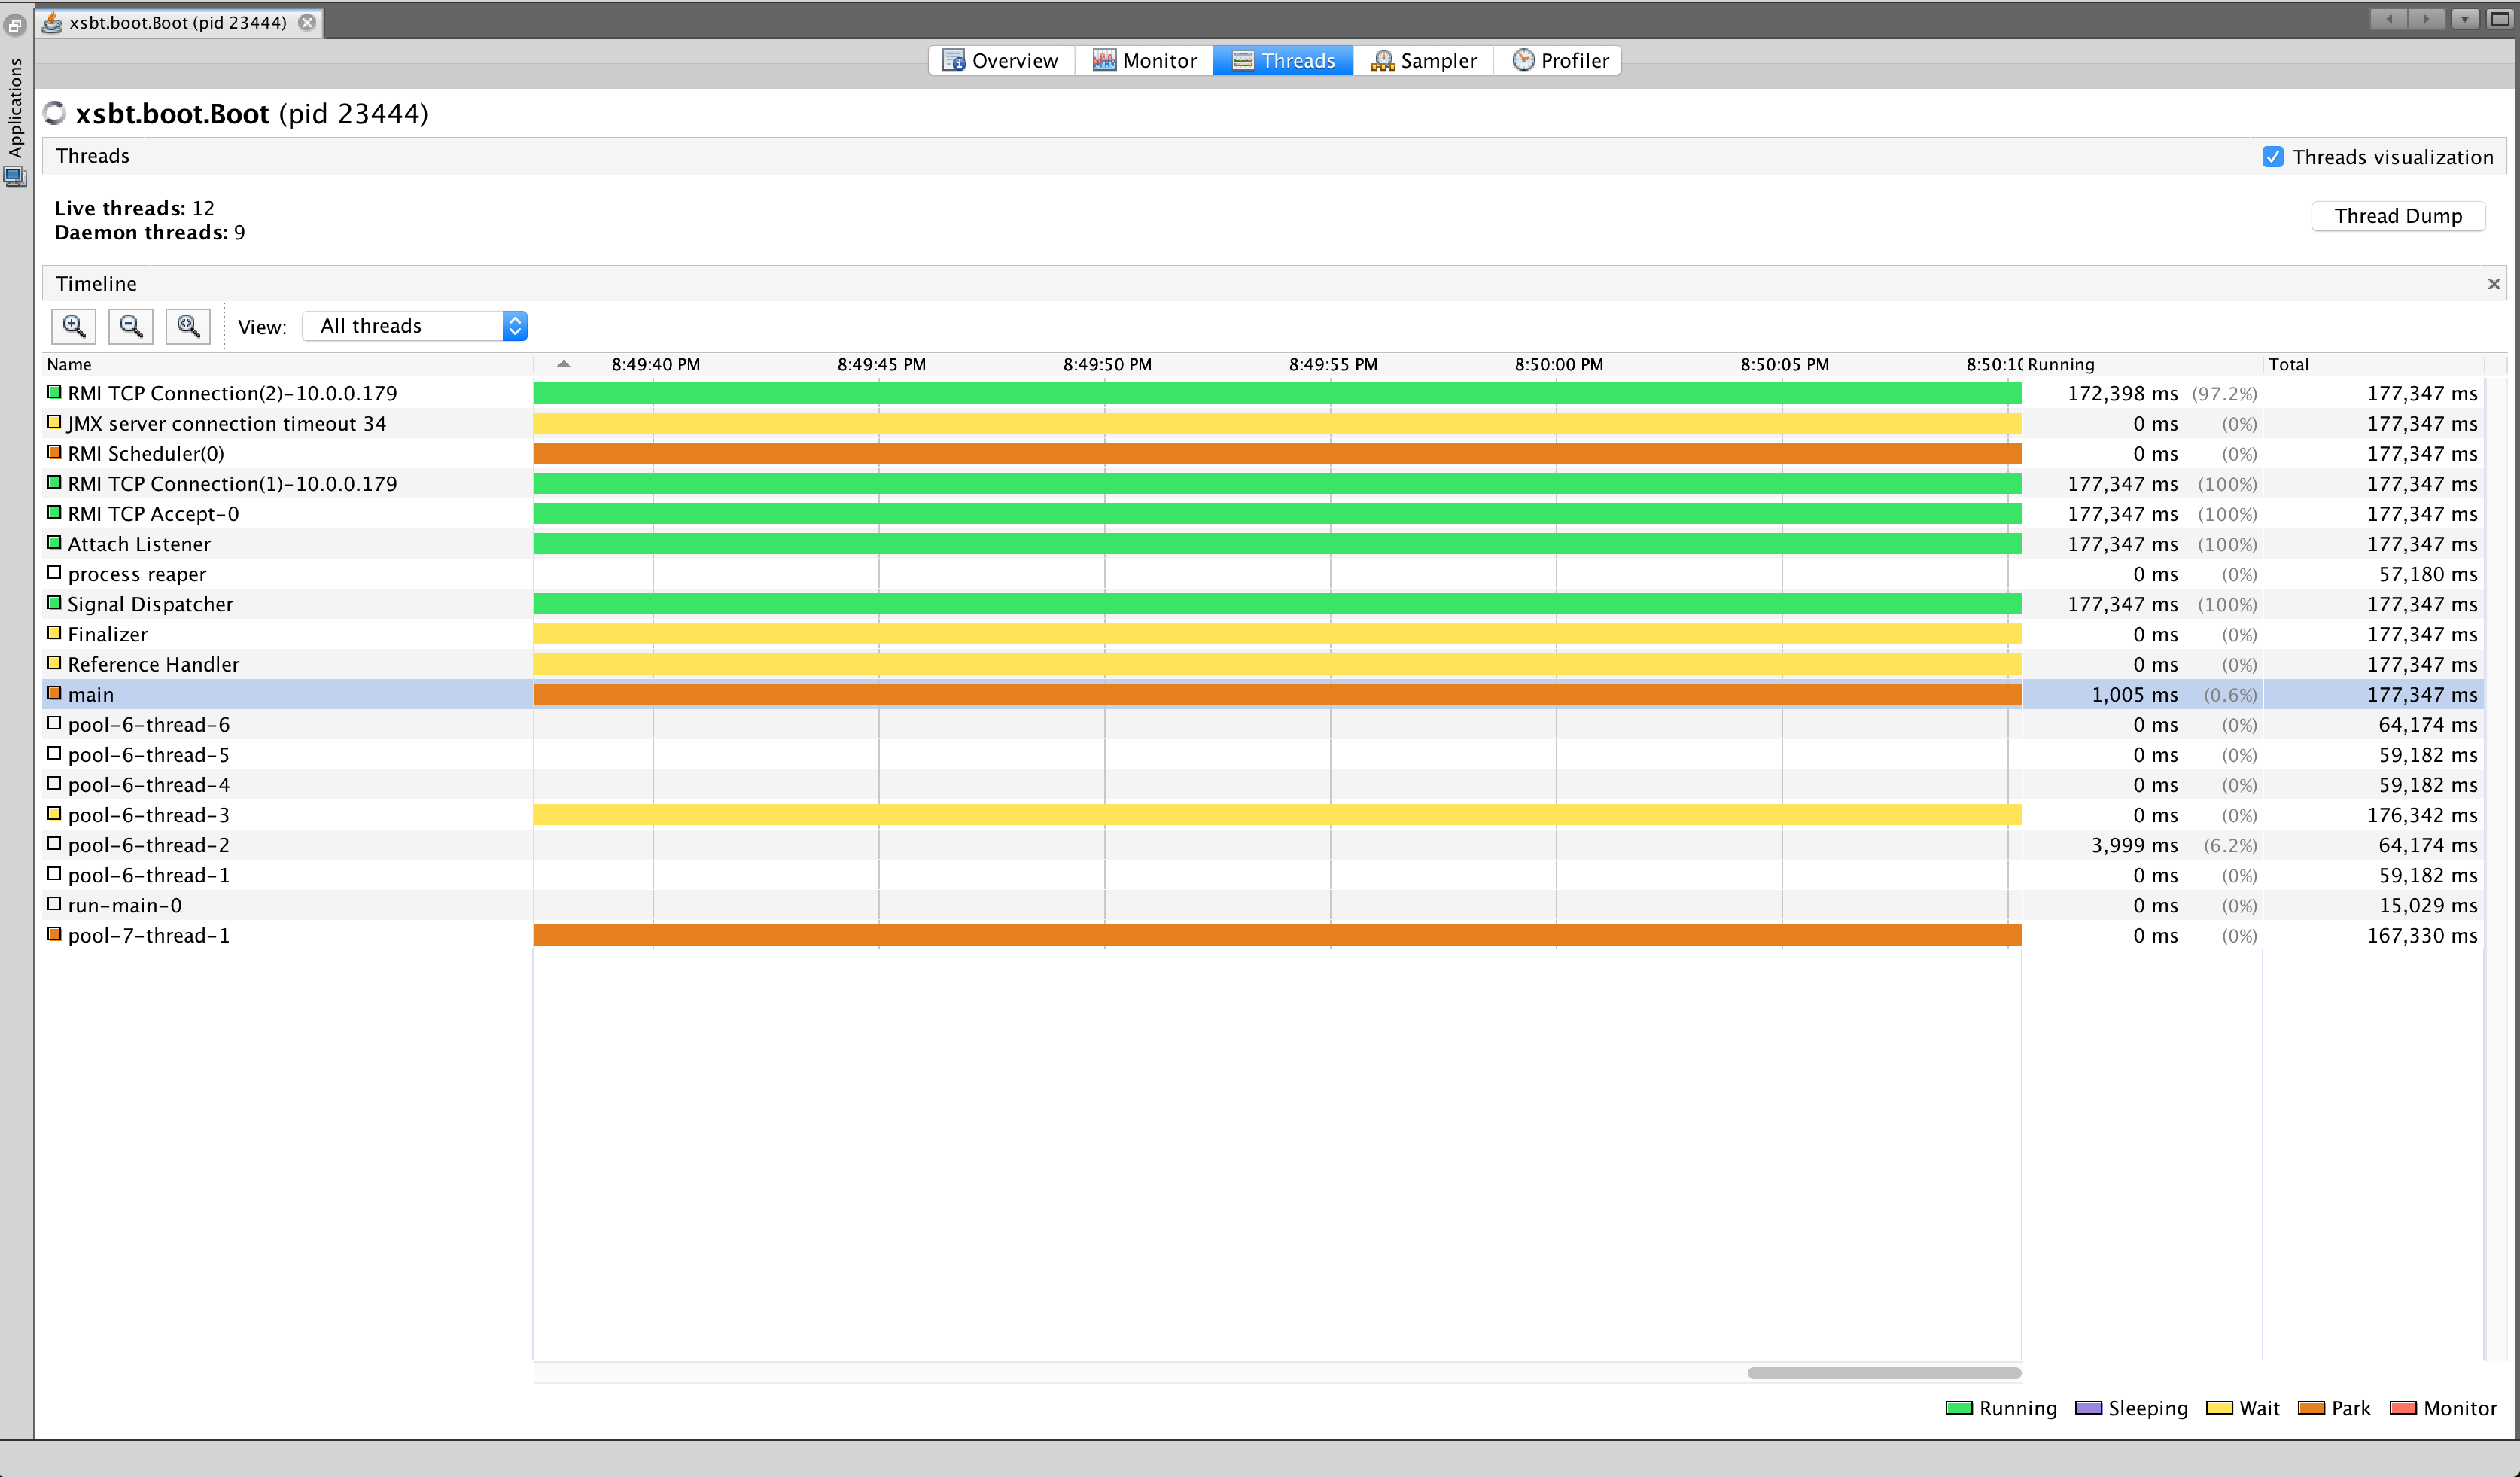Uncheck Threads visualization checkbox
2520x1477 pixels.
pyautogui.click(x=2272, y=157)
